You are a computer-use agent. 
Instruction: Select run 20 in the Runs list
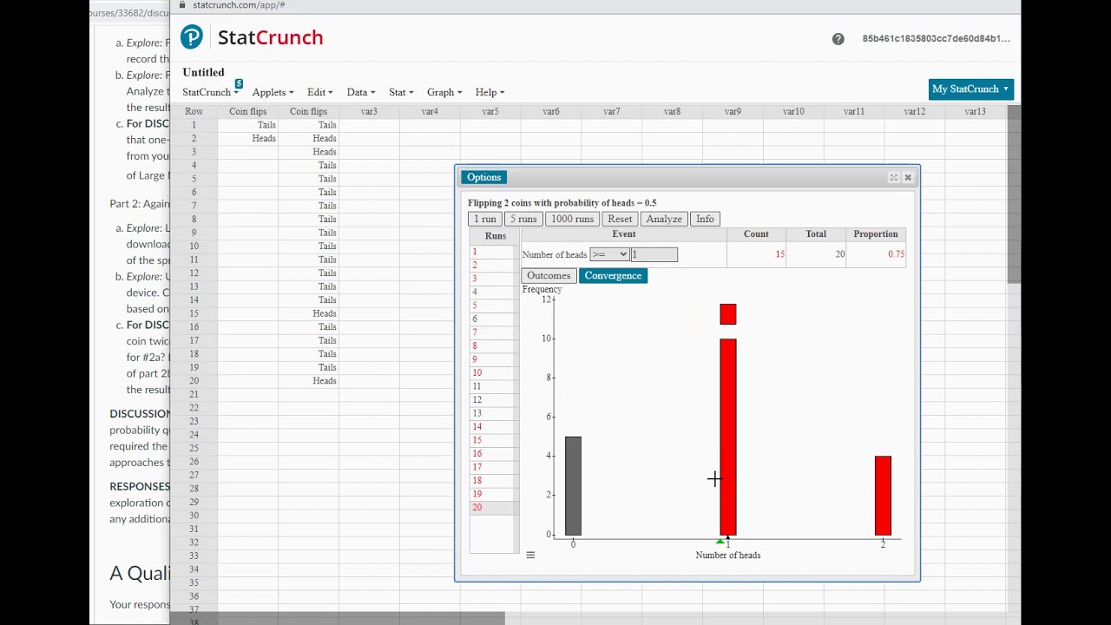493,507
